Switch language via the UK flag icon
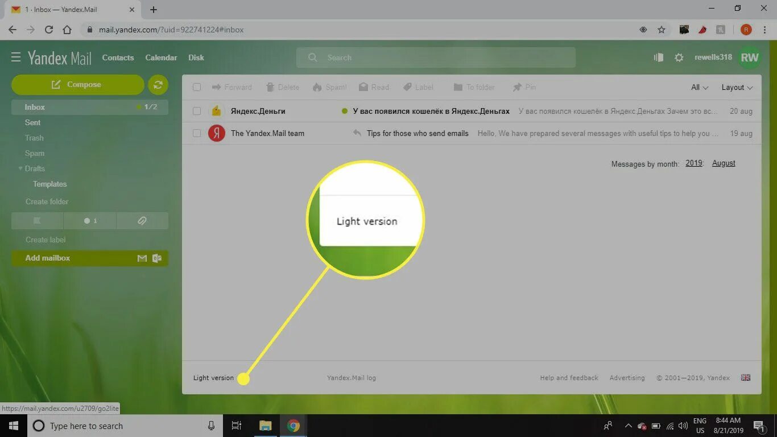 pyautogui.click(x=746, y=378)
